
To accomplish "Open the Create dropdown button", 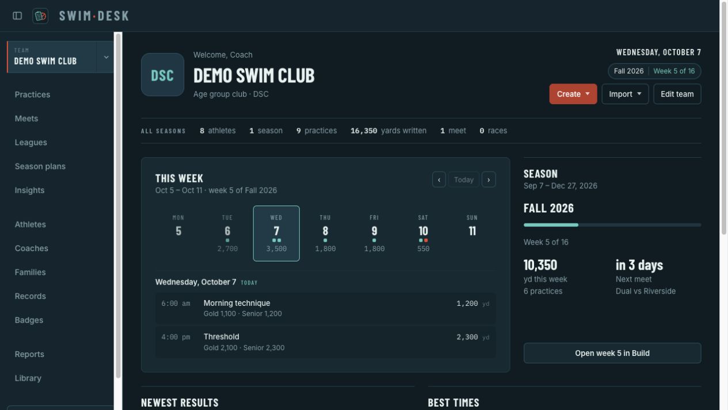I will 573,94.
